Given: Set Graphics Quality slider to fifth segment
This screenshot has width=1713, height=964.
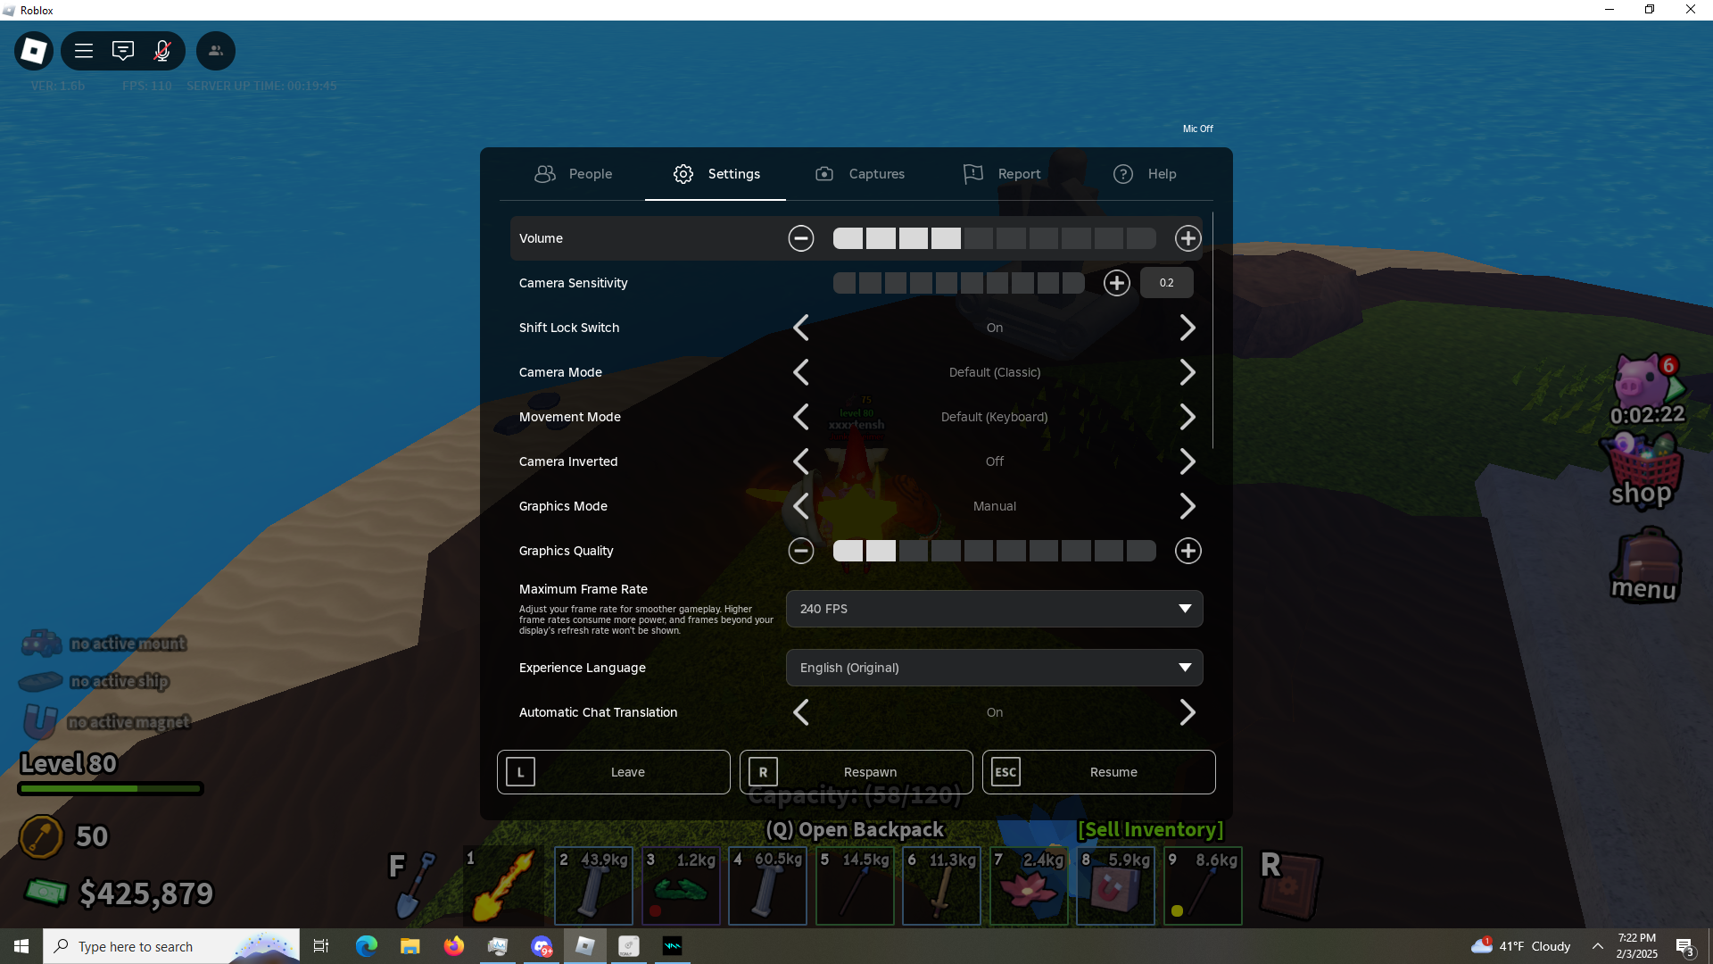Looking at the screenshot, I should tap(979, 551).
